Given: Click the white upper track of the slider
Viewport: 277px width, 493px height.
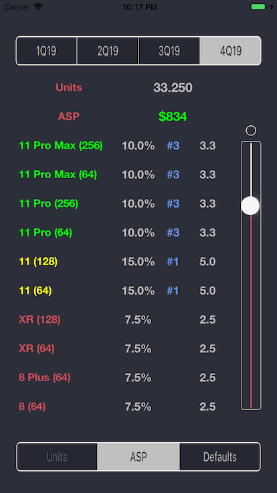Looking at the screenshot, I should click(251, 169).
